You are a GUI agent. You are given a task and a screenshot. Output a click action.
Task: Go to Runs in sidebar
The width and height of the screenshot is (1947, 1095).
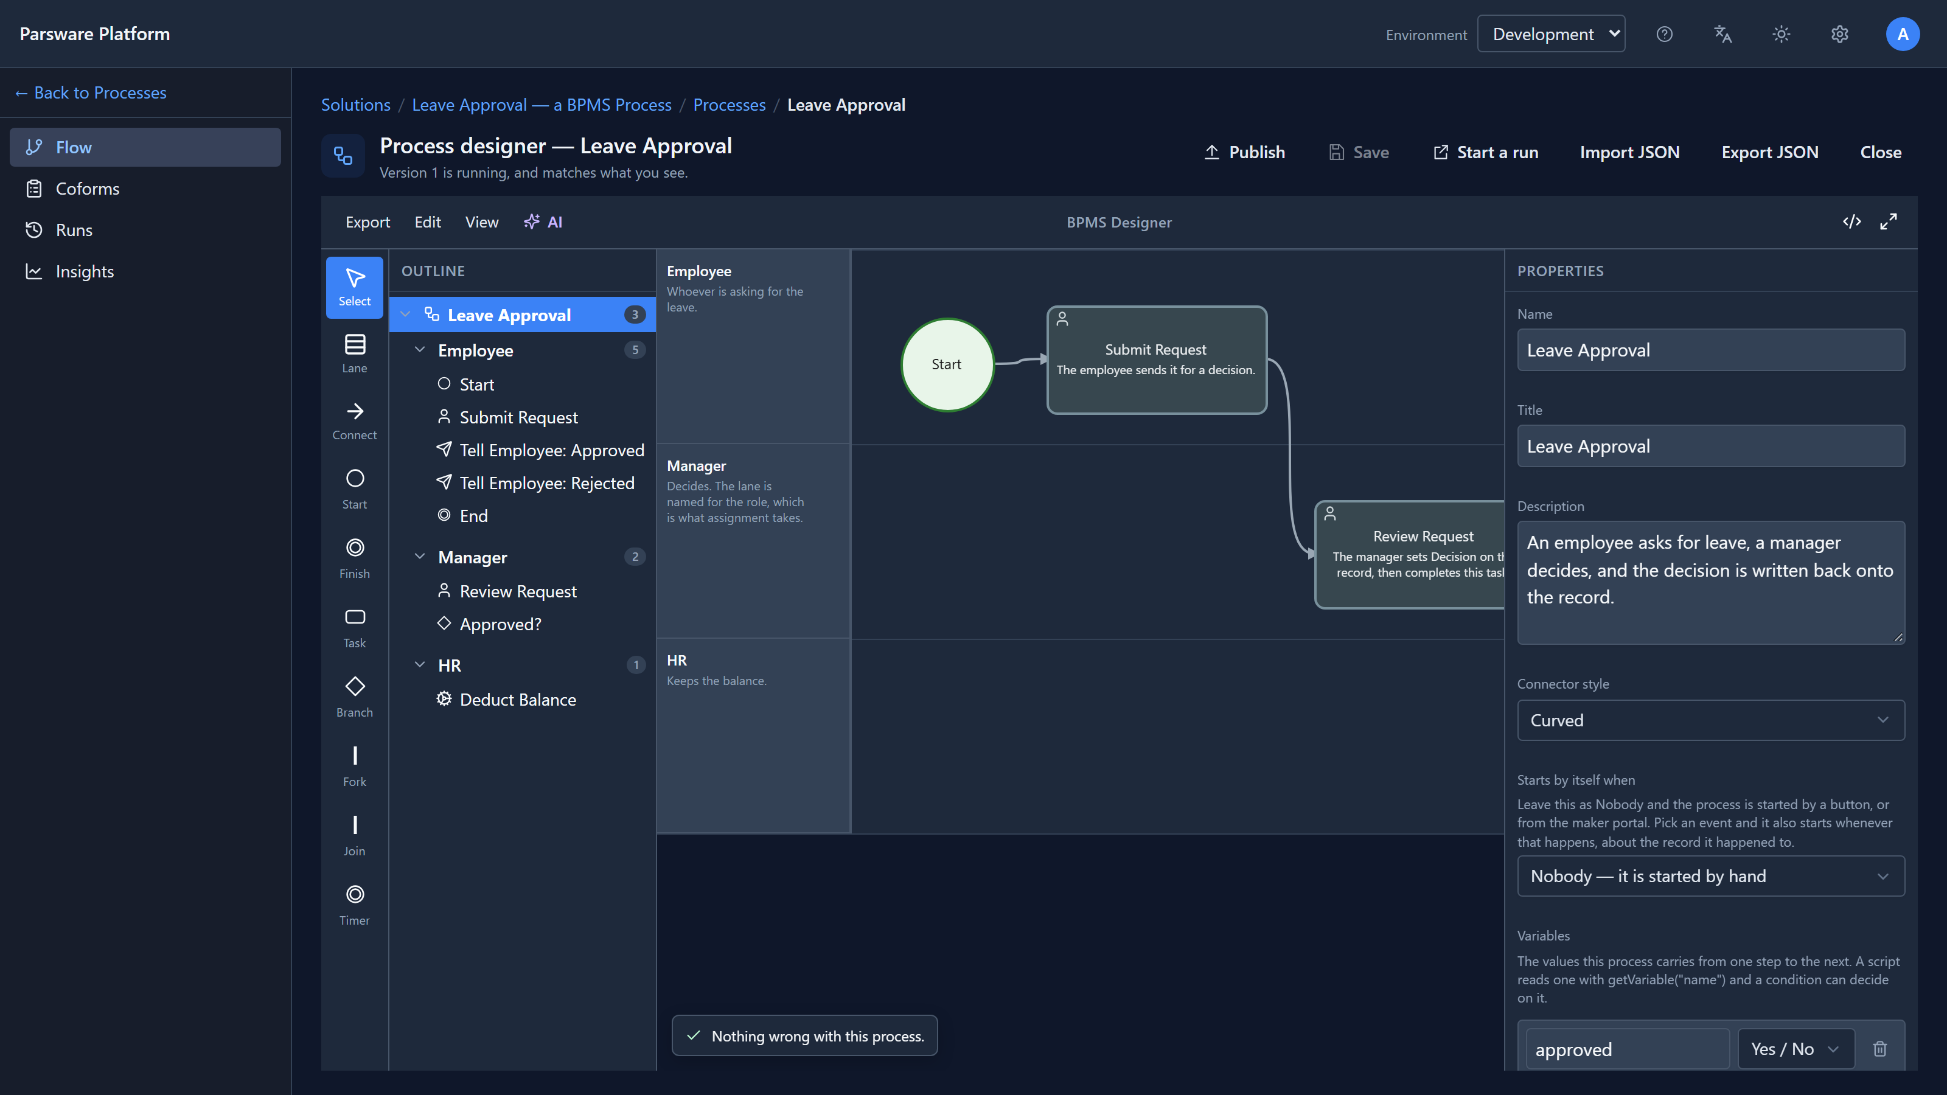[145, 230]
